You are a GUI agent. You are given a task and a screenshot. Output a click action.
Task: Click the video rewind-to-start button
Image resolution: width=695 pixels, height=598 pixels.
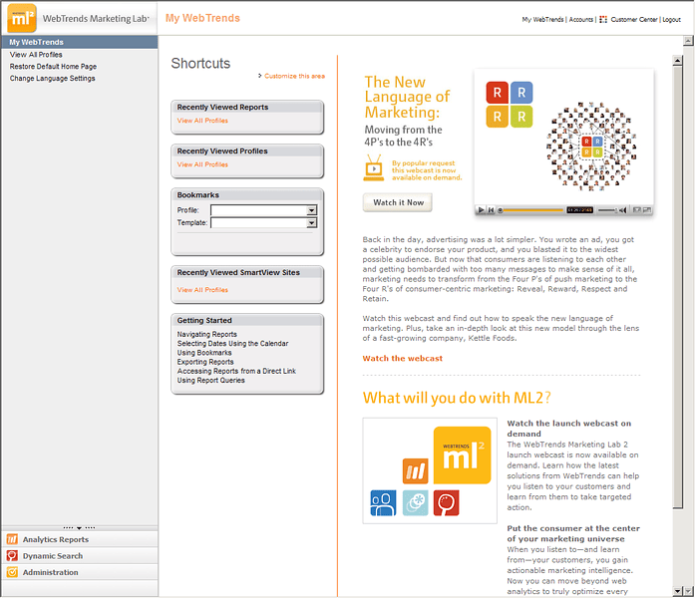click(492, 210)
